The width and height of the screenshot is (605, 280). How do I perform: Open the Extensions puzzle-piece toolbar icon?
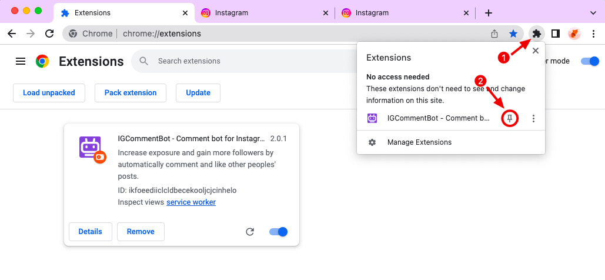(536, 34)
